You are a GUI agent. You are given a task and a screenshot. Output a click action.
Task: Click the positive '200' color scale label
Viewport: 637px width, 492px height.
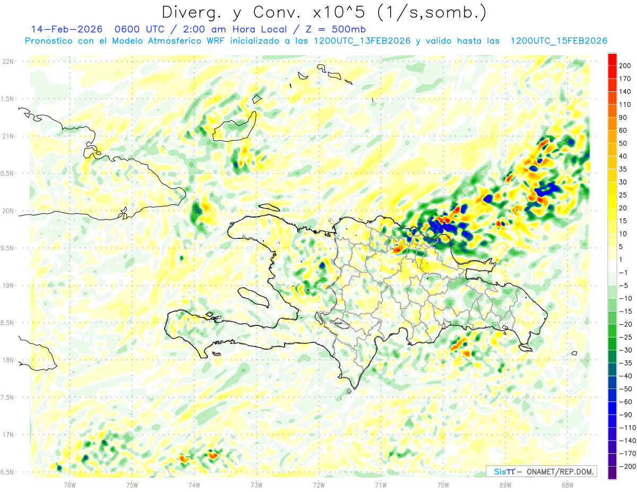click(x=626, y=66)
